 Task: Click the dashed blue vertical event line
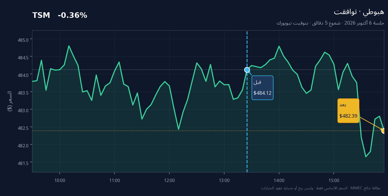tap(247, 101)
